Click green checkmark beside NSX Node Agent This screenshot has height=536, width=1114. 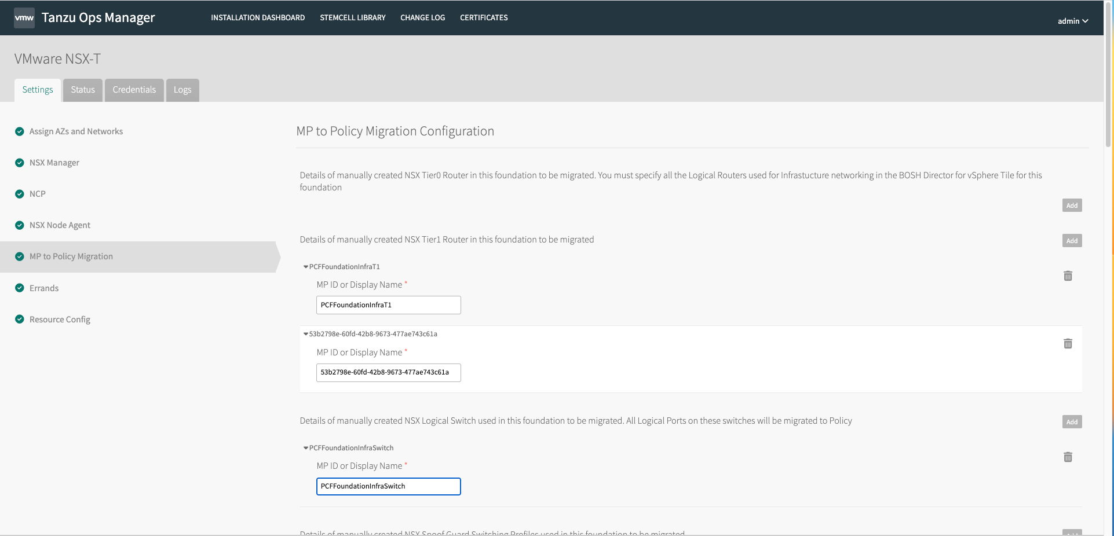pyautogui.click(x=20, y=225)
